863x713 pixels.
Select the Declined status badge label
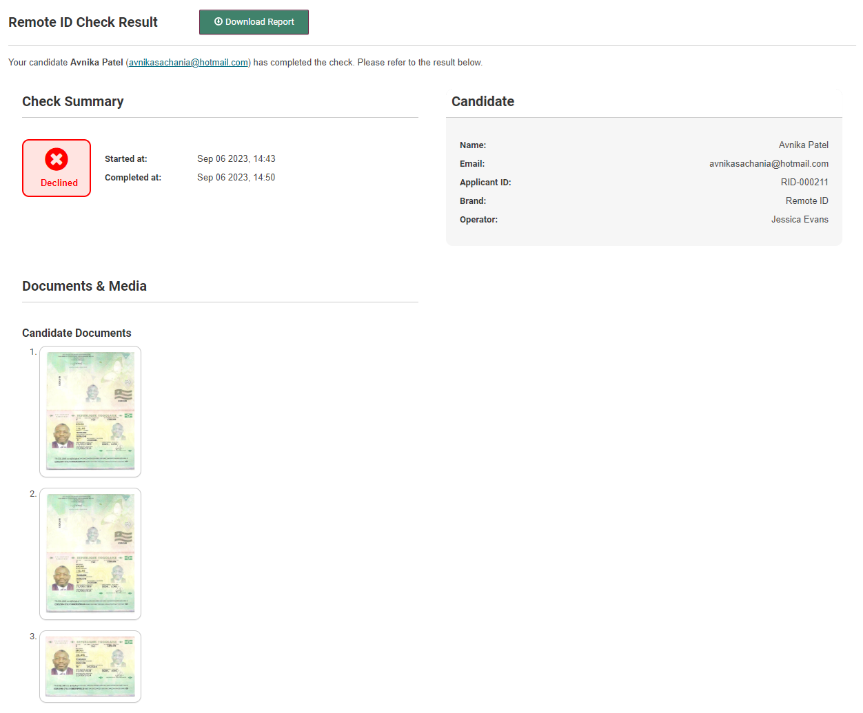(59, 183)
